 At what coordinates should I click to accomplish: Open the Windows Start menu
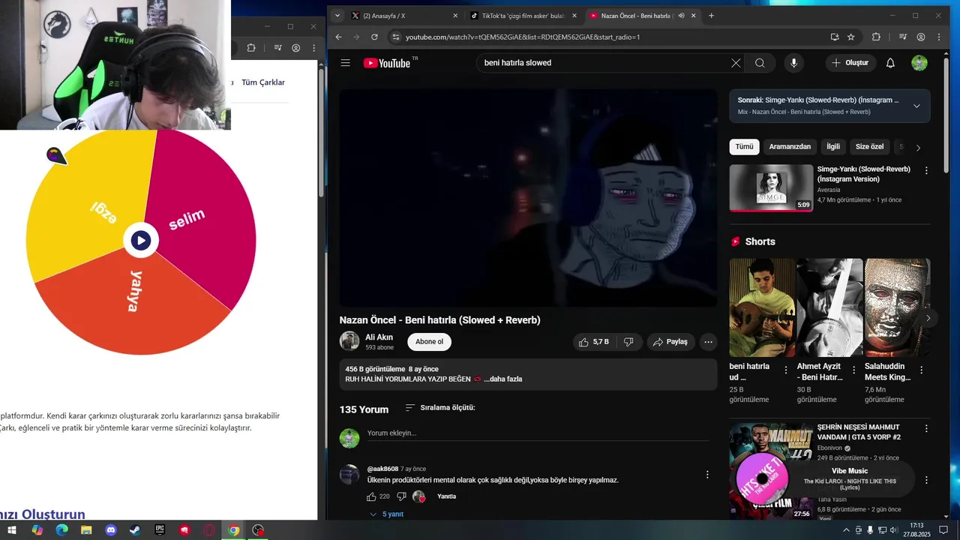click(x=12, y=530)
